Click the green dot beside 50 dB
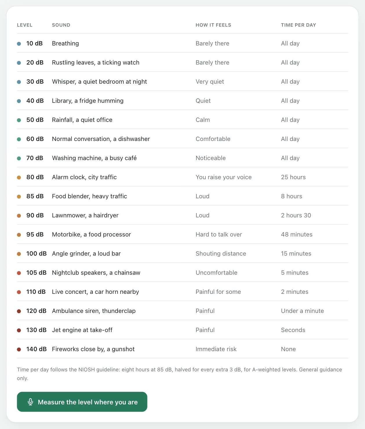365x429 pixels. 19,120
